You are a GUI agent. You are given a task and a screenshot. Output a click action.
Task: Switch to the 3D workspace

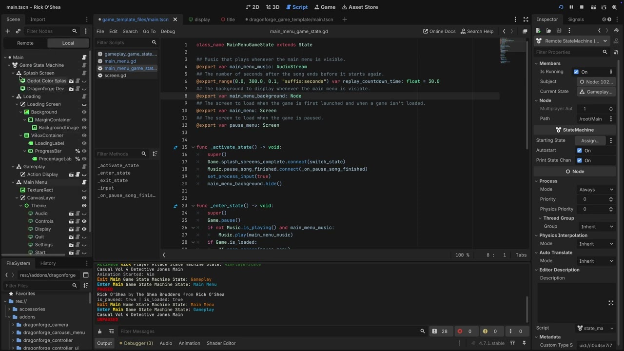[273, 7]
